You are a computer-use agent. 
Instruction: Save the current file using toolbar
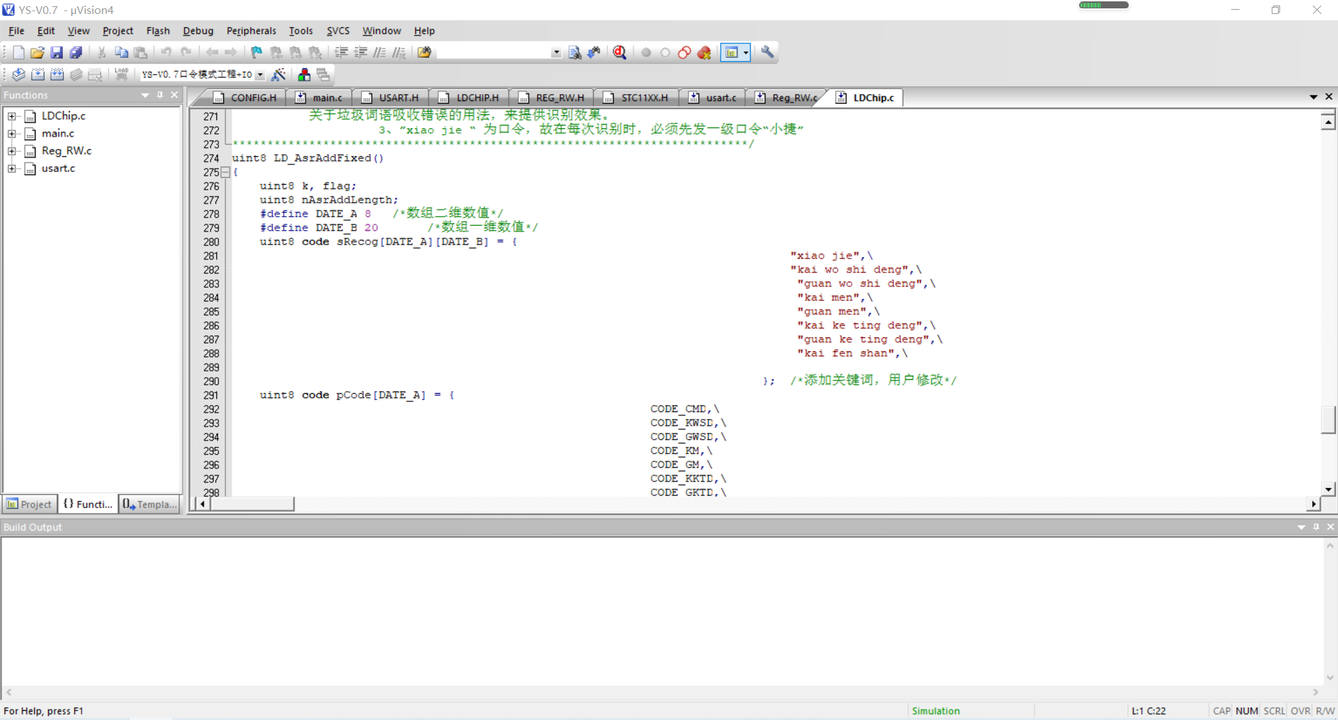pyautogui.click(x=57, y=52)
